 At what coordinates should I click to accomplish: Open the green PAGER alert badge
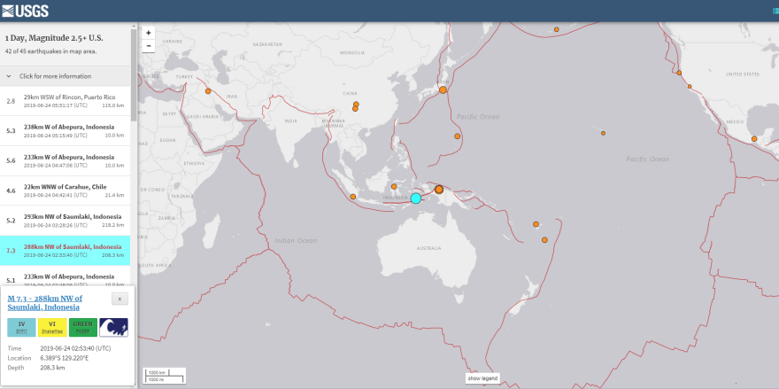pos(82,328)
